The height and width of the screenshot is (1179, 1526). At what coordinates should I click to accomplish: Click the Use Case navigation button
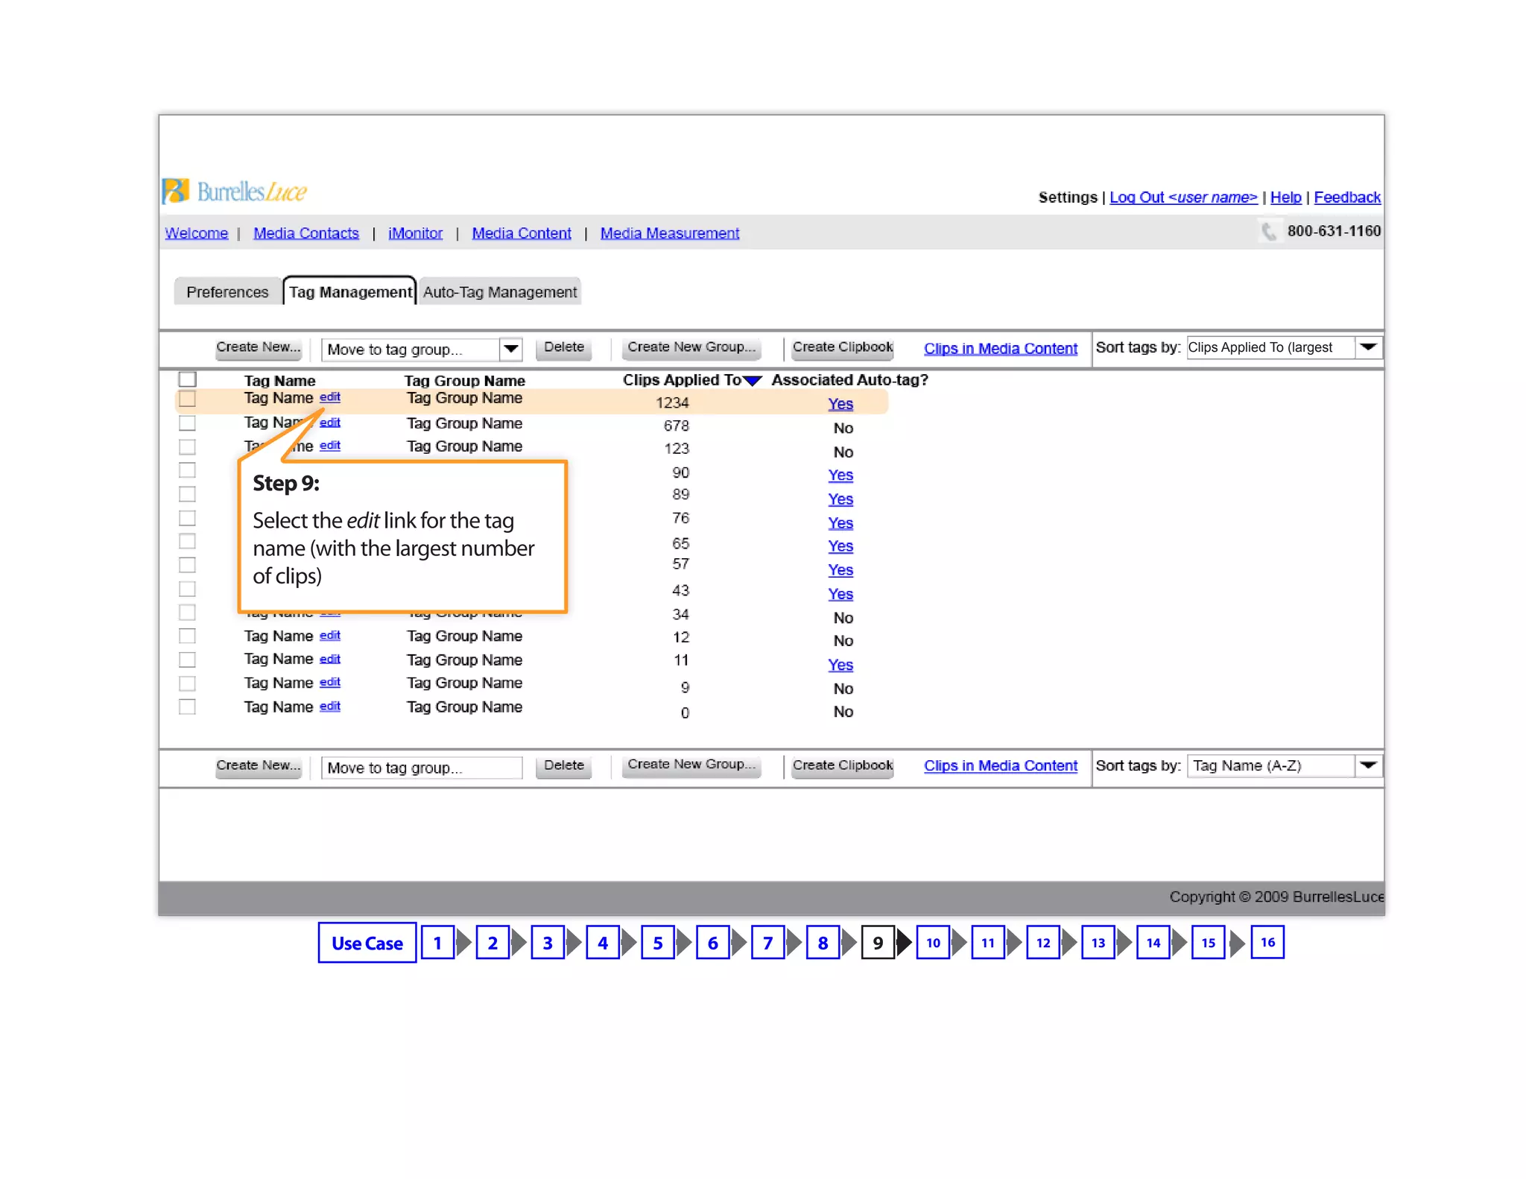tap(367, 943)
